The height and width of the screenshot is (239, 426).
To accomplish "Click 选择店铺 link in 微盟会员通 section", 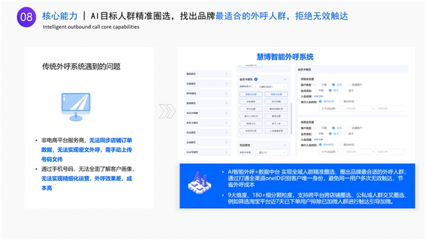I will coord(319,96).
